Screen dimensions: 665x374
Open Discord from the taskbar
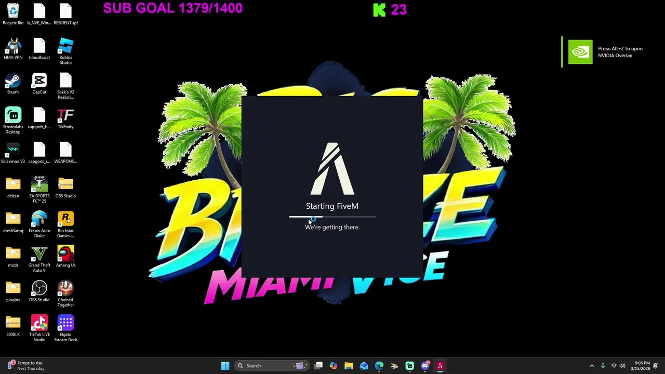[x=425, y=366]
